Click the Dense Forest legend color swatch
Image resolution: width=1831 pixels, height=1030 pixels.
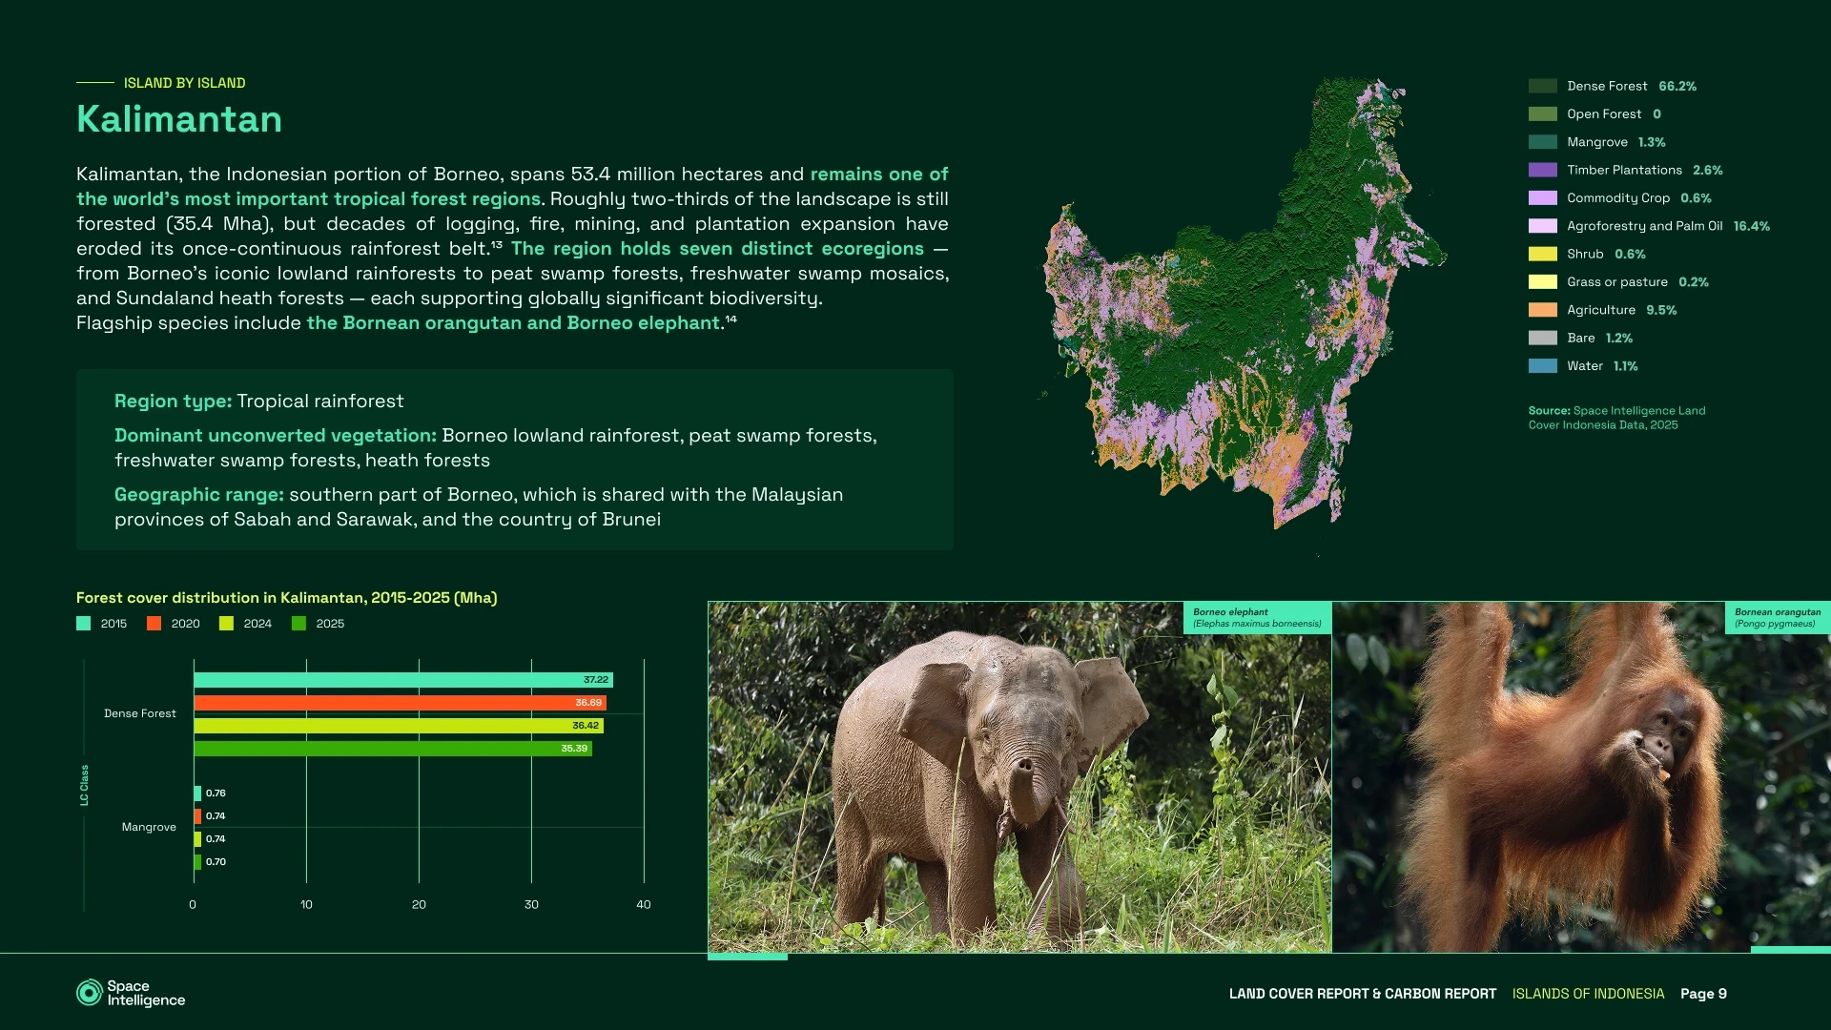1542,86
